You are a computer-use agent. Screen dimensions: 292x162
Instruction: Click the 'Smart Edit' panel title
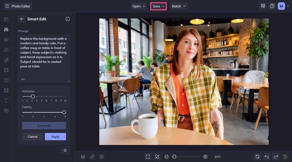coord(37,19)
